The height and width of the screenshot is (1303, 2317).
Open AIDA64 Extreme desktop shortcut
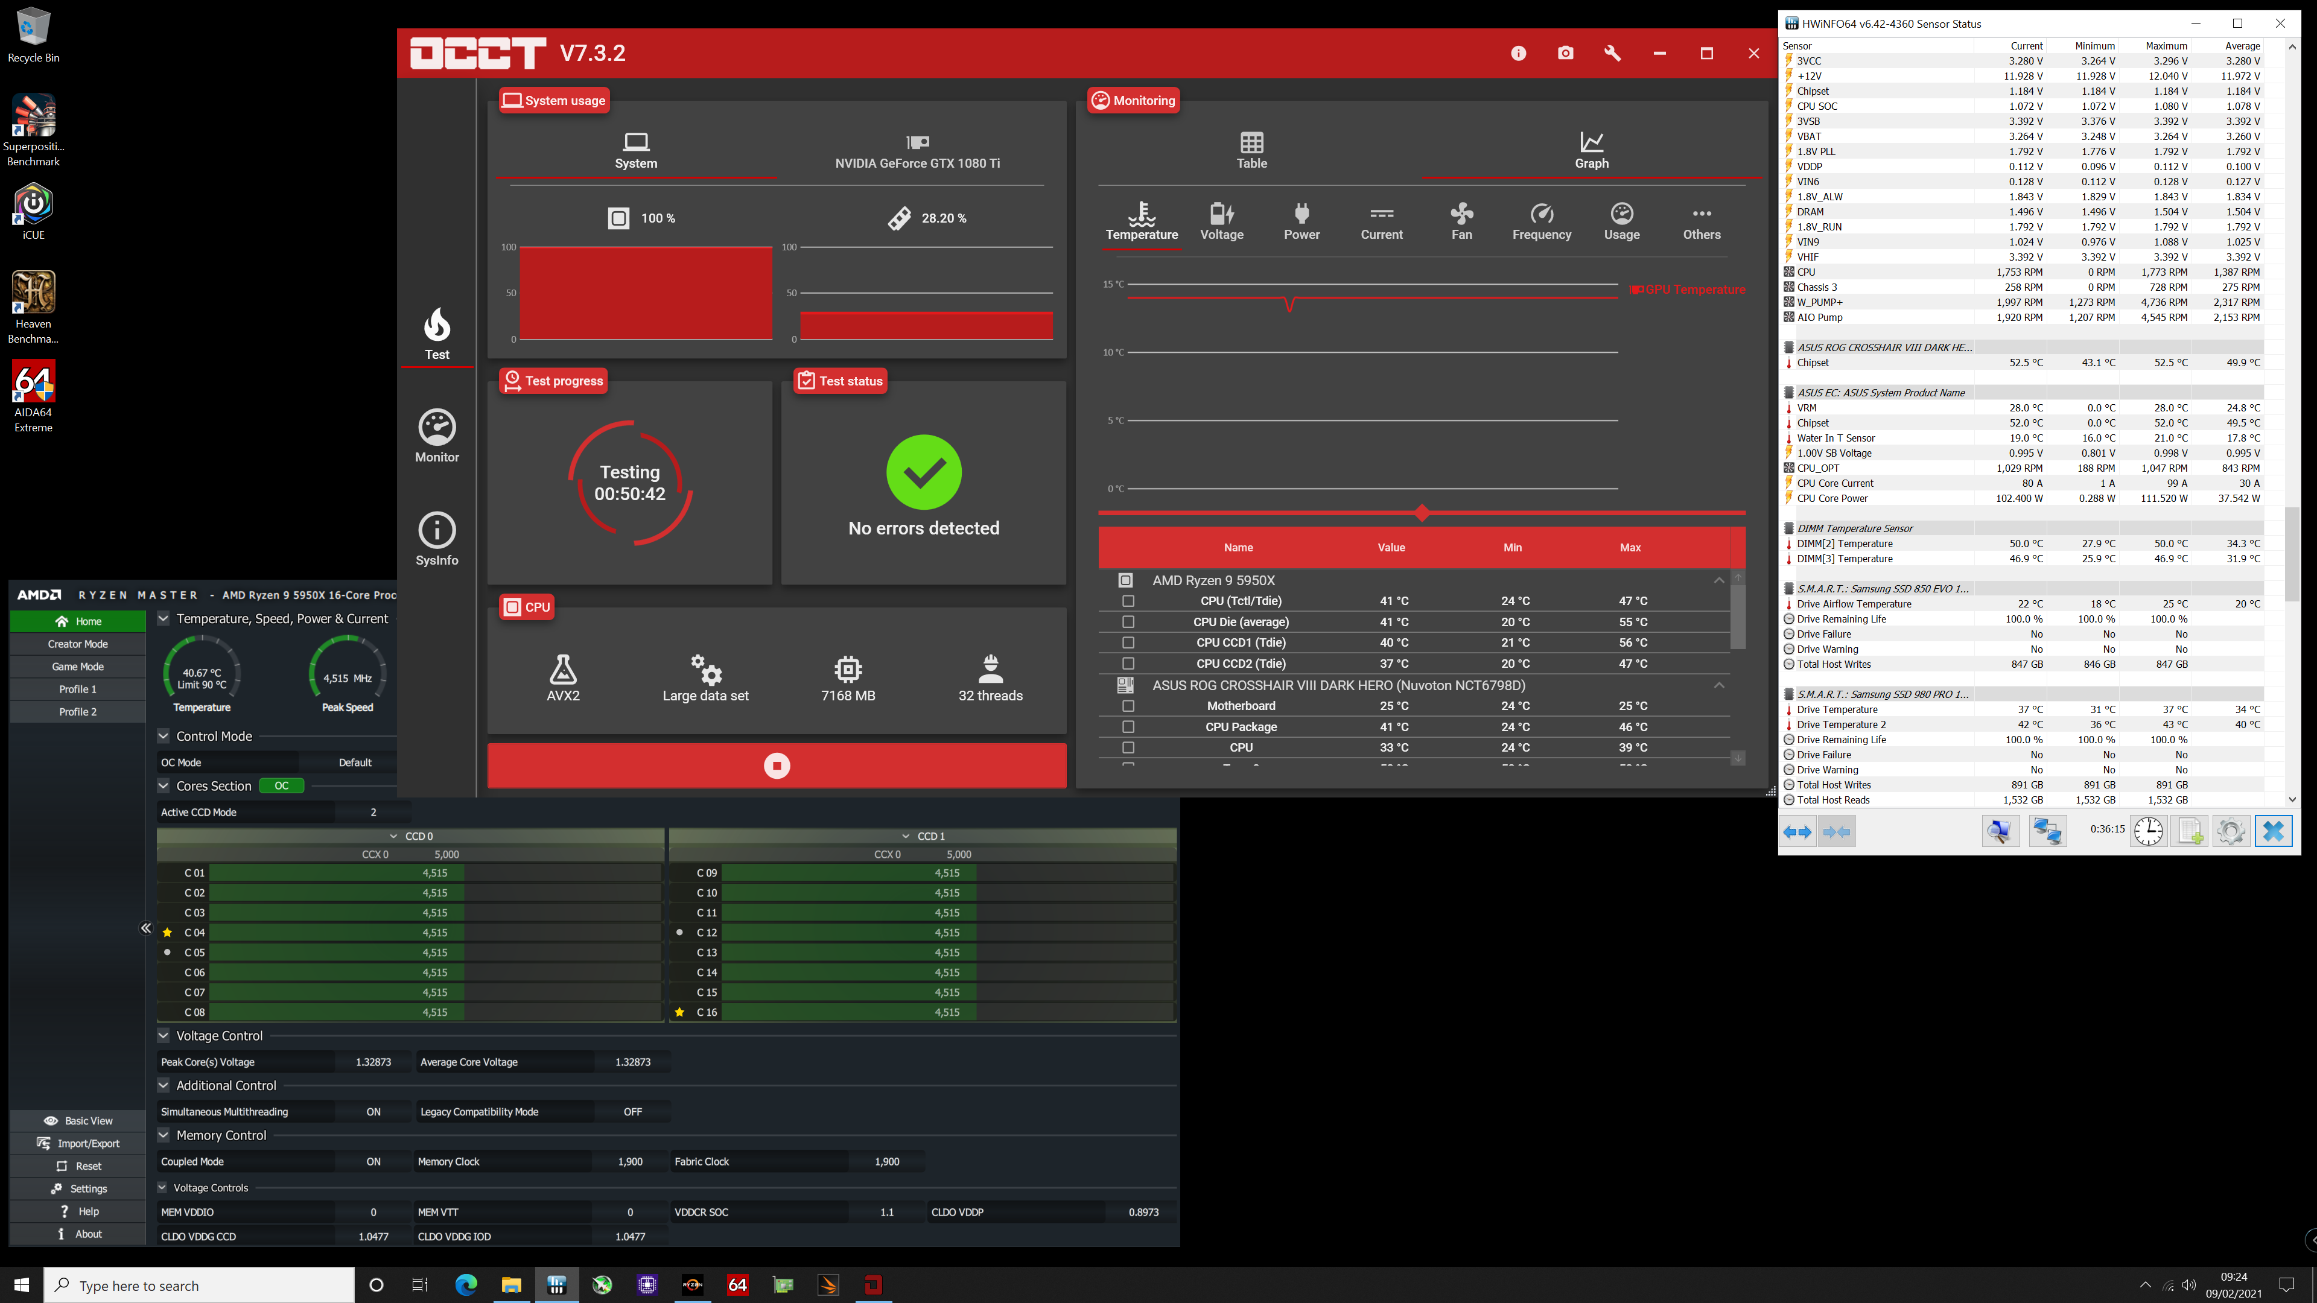pyautogui.click(x=33, y=396)
